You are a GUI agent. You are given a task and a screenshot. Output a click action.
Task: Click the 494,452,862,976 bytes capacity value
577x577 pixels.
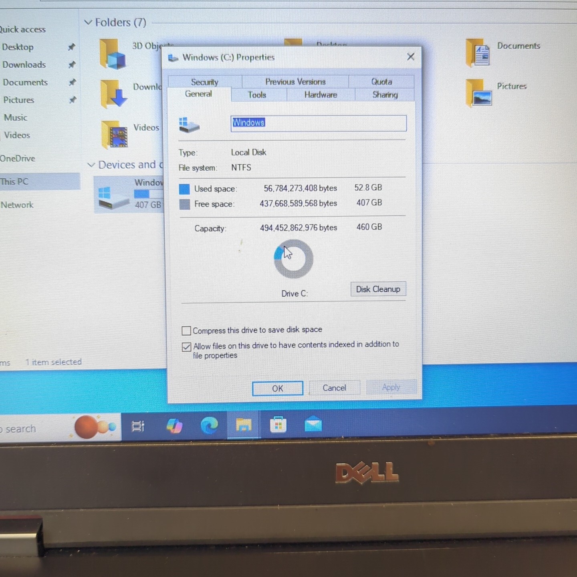(299, 228)
